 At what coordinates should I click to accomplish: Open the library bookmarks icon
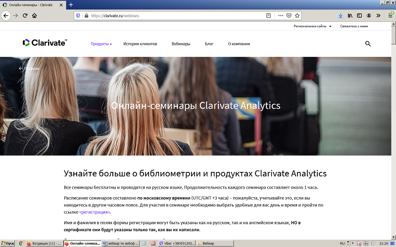coord(350,15)
